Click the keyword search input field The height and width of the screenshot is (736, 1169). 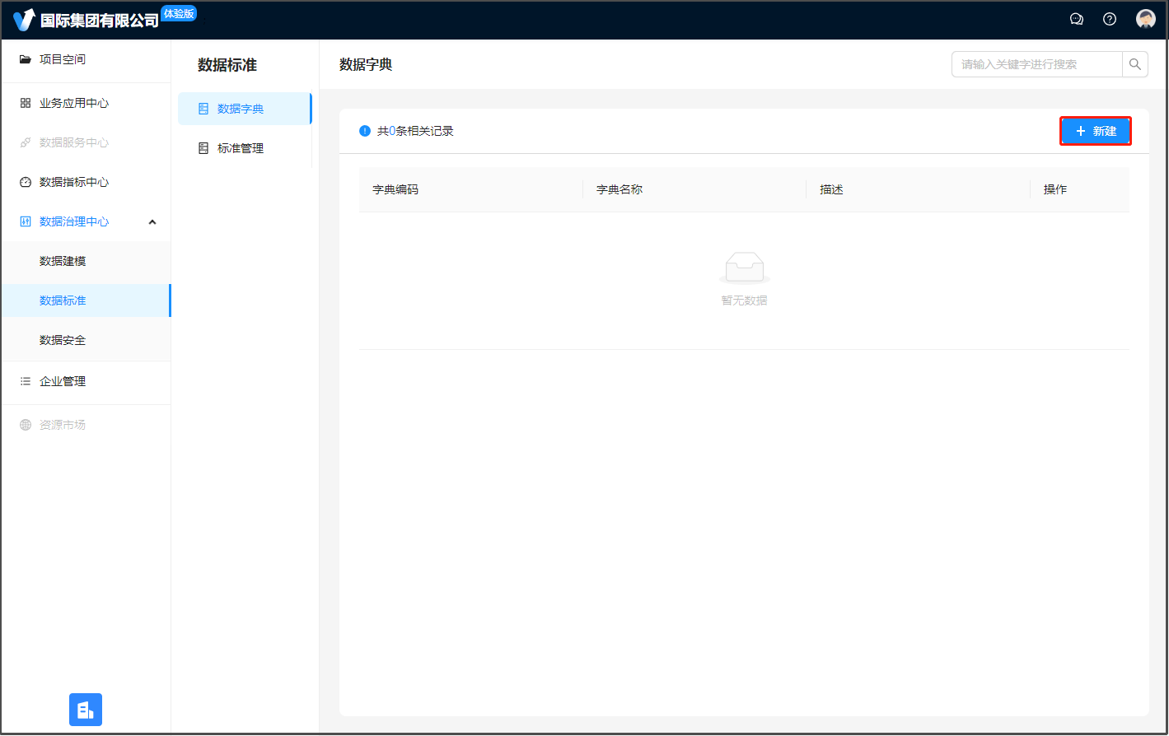click(x=1036, y=64)
